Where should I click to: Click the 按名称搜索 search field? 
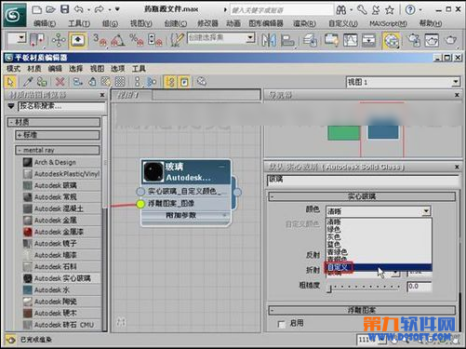pyautogui.click(x=61, y=106)
